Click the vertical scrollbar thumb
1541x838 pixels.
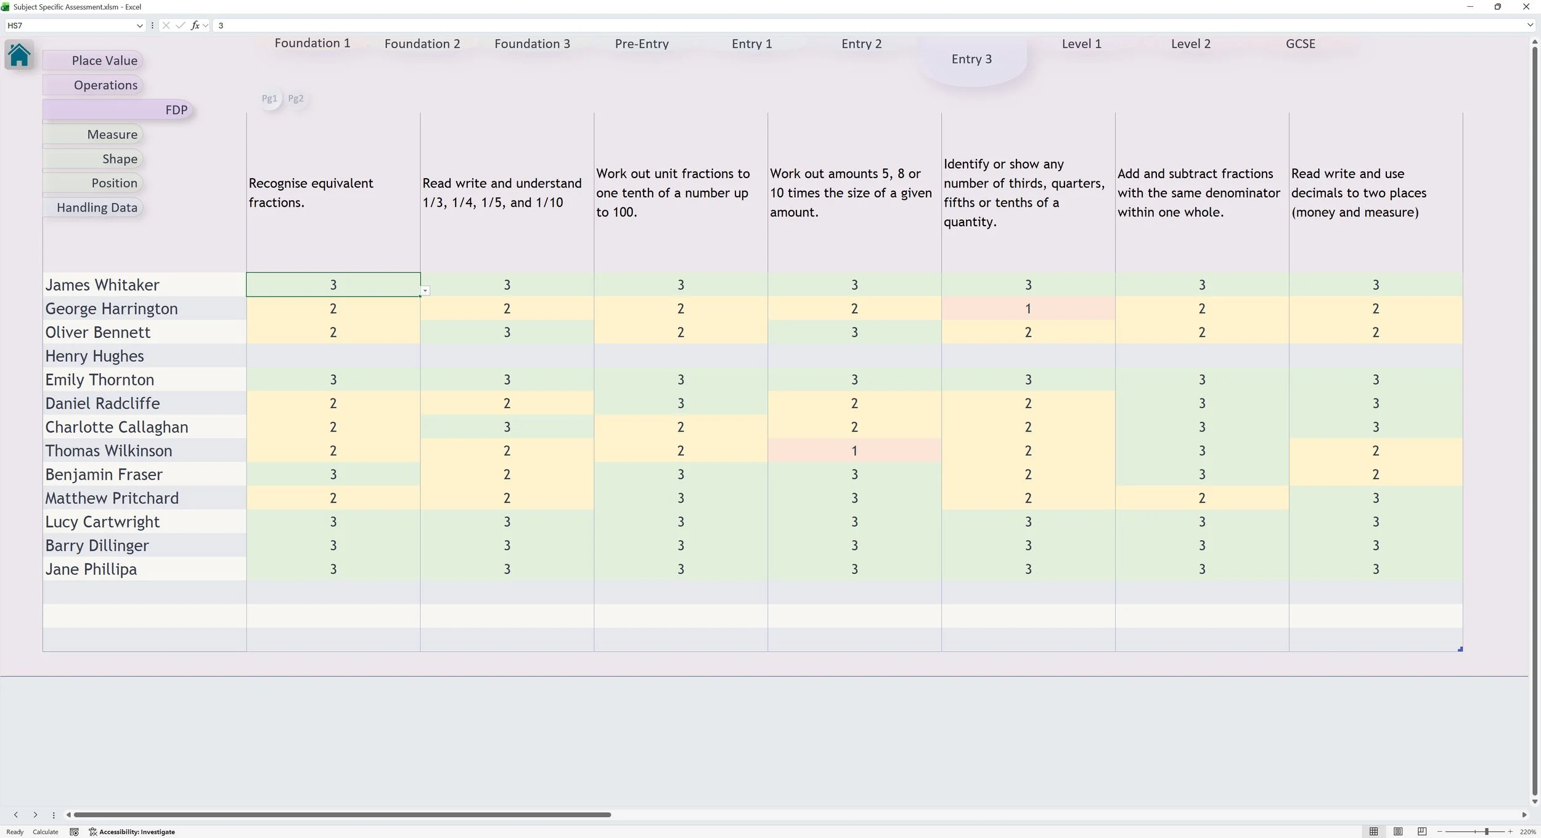[x=1535, y=421]
